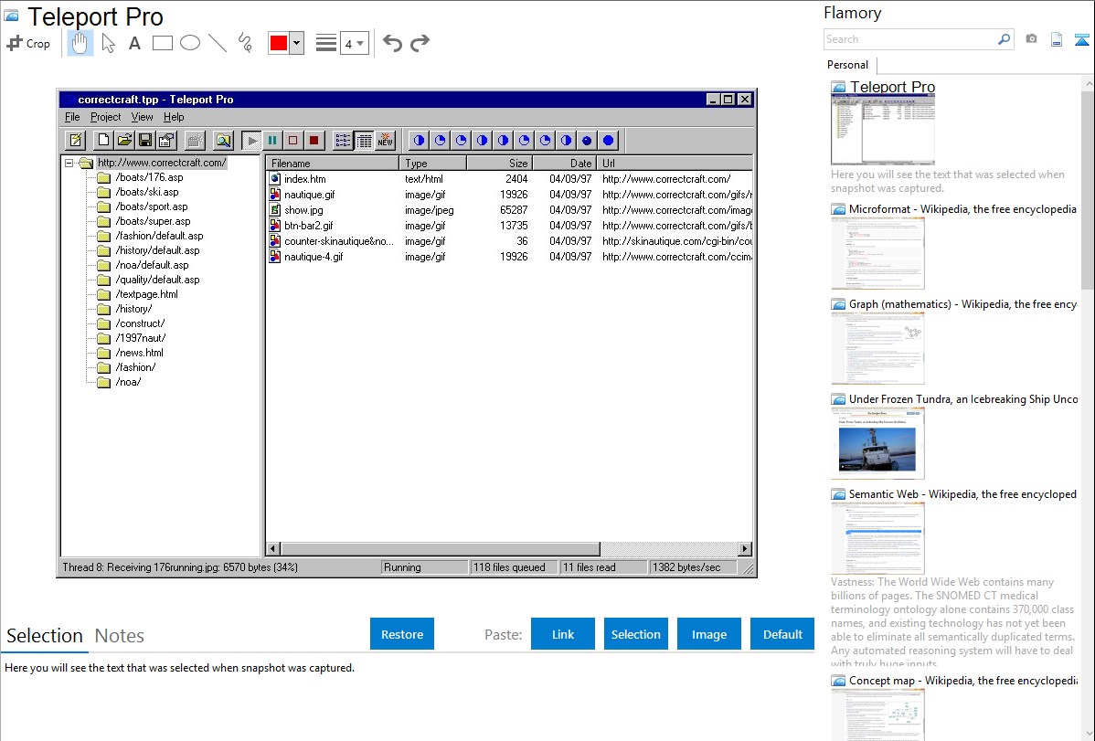
Task: Choose the freehand squiggle drawing tool
Action: point(245,43)
